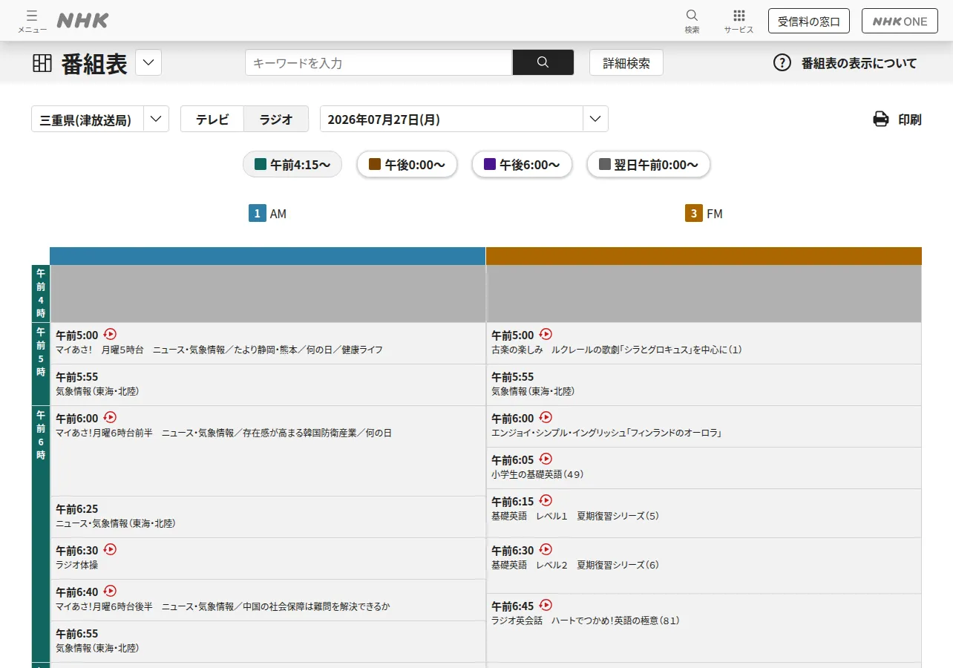Image resolution: width=953 pixels, height=668 pixels.
Task: Open マイあさ!月曜6時台後半 program description
Action: click(223, 606)
